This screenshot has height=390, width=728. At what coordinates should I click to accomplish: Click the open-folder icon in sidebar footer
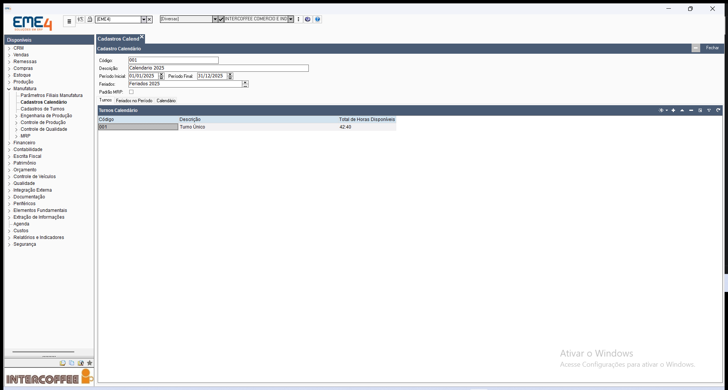(x=62, y=363)
